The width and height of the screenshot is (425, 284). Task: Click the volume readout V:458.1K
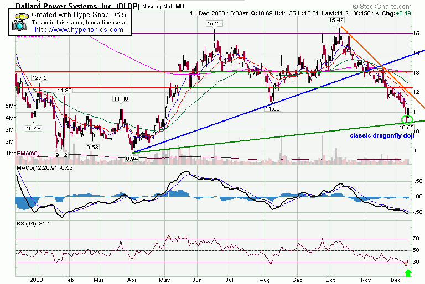pyautogui.click(x=366, y=13)
